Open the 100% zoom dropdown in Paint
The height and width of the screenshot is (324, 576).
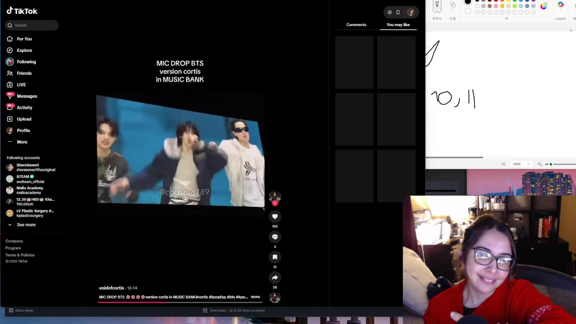click(x=522, y=164)
